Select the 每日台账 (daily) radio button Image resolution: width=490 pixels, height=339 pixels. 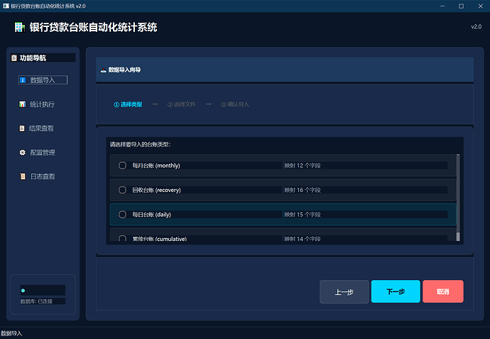click(122, 215)
